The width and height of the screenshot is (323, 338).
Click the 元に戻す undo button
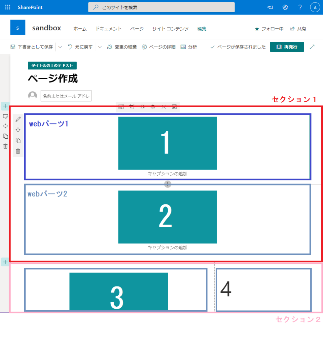point(80,47)
